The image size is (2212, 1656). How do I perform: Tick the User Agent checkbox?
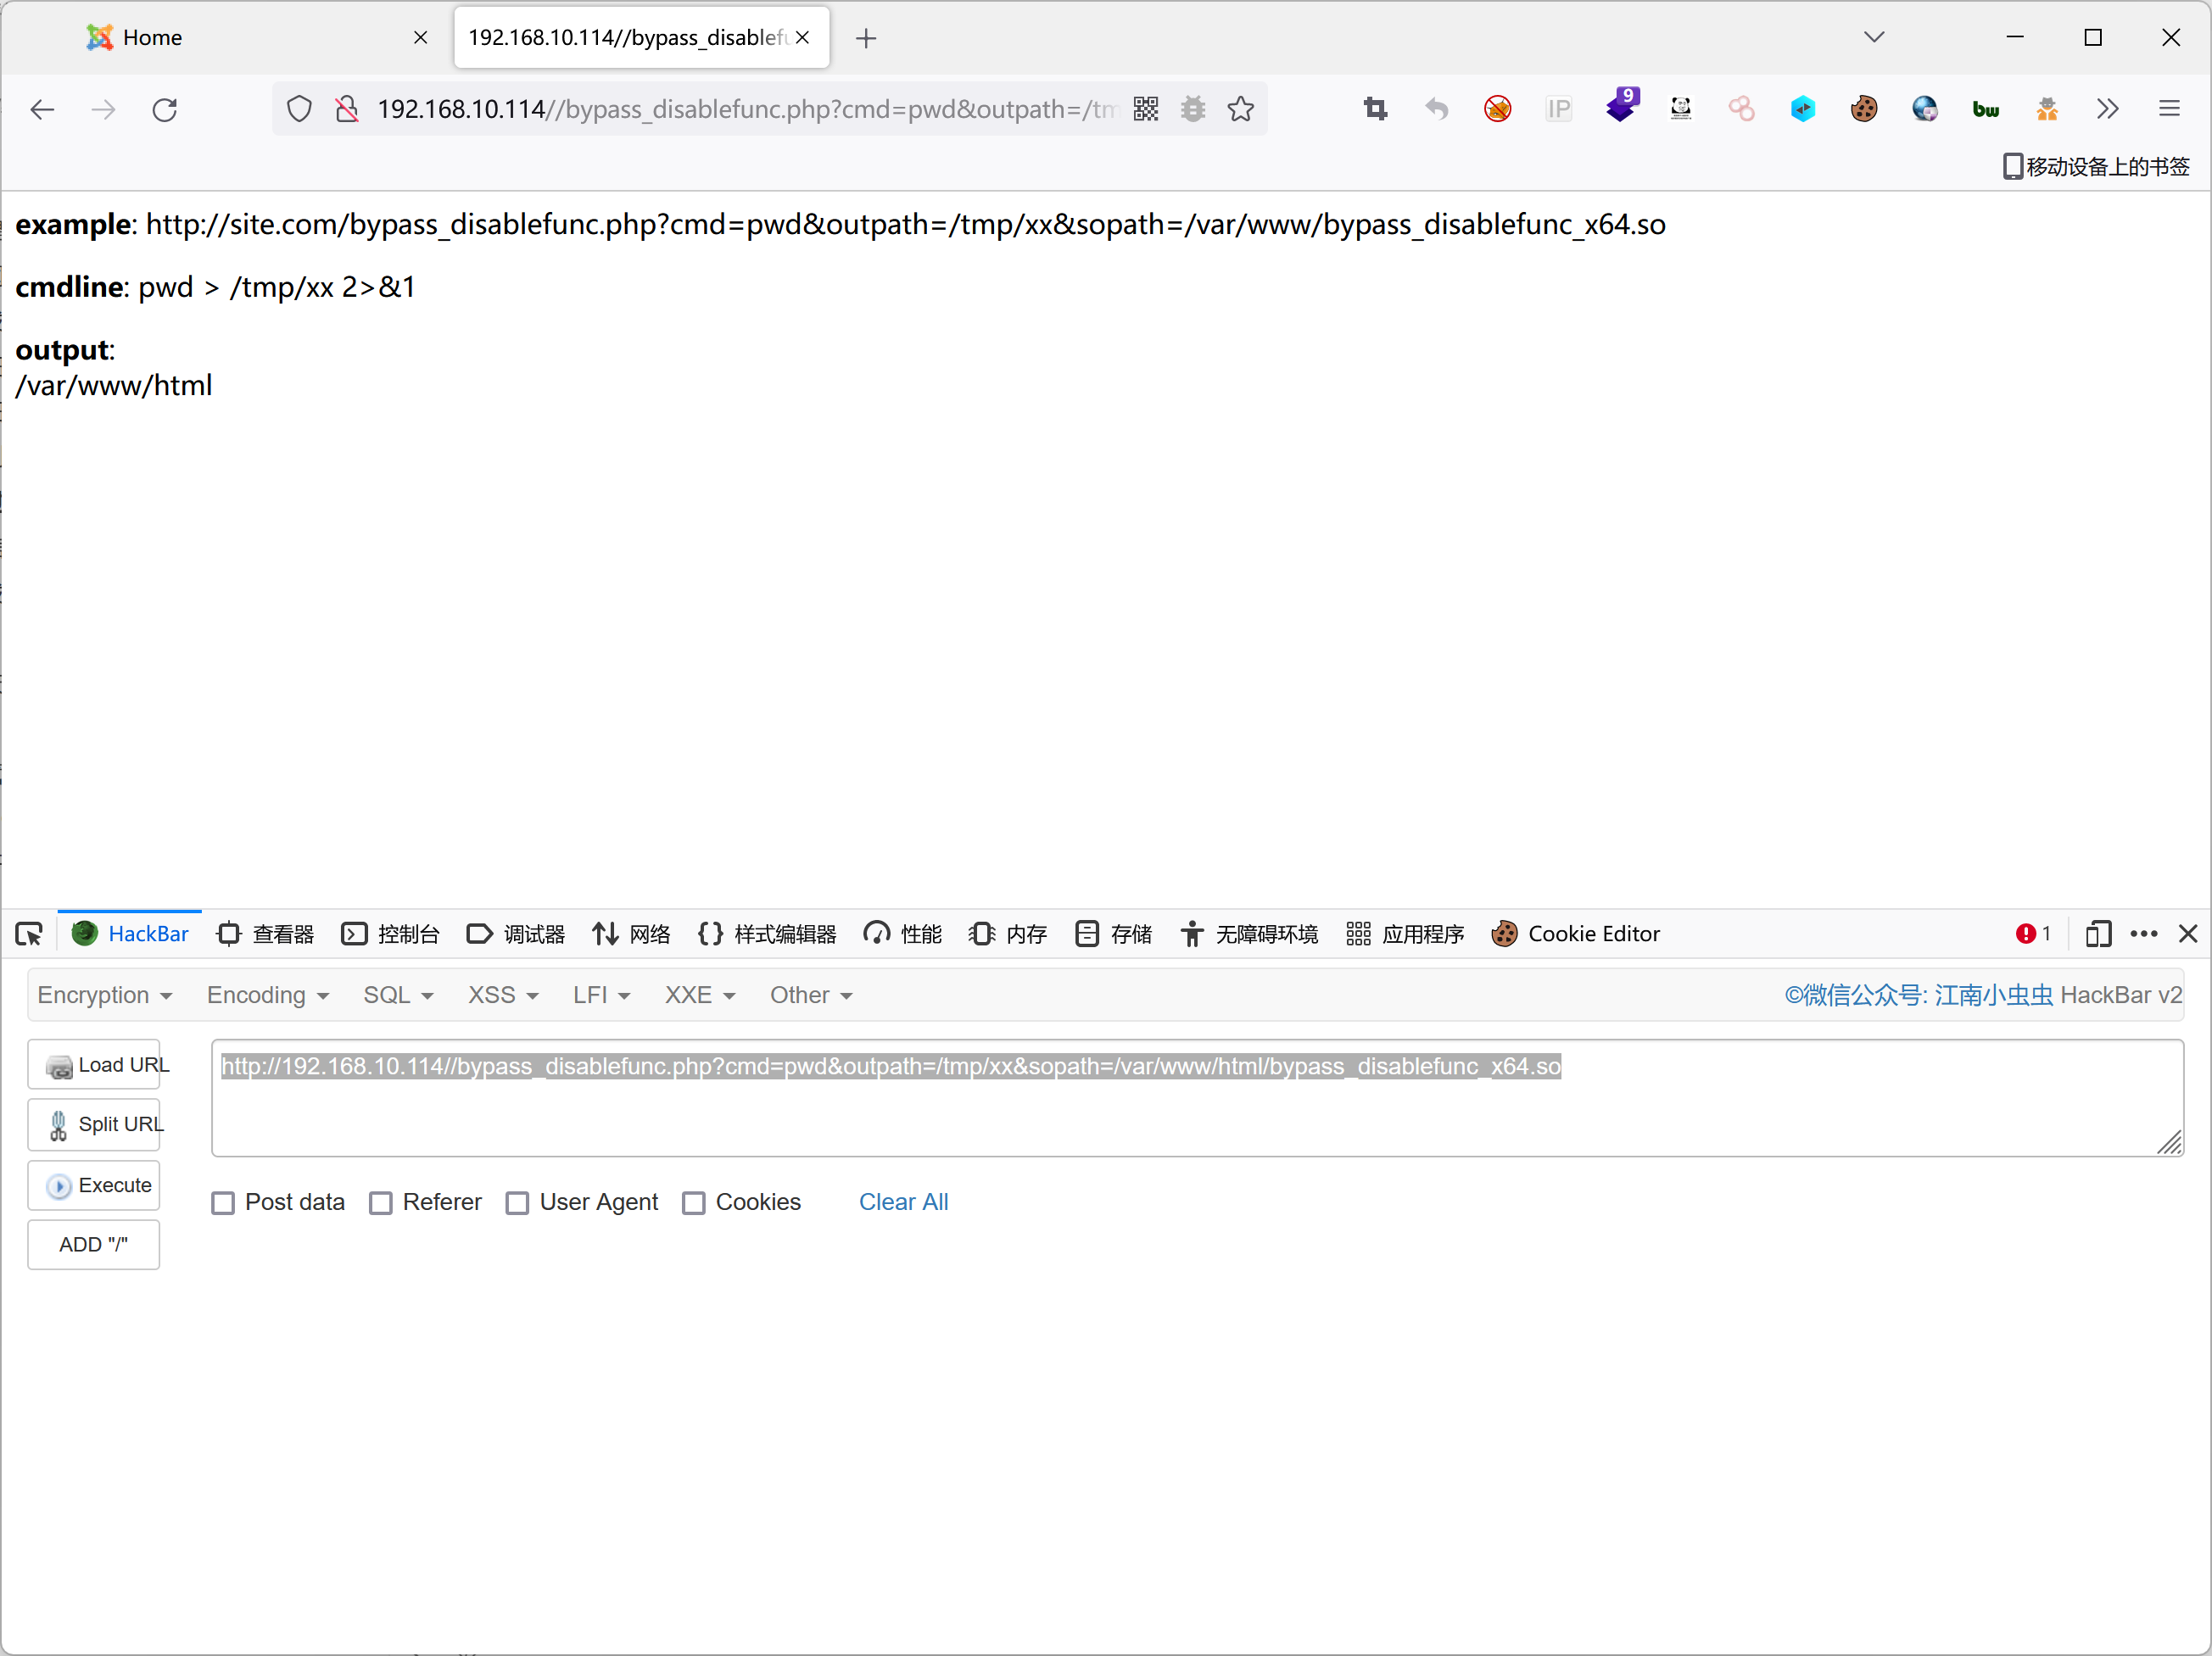[517, 1203]
